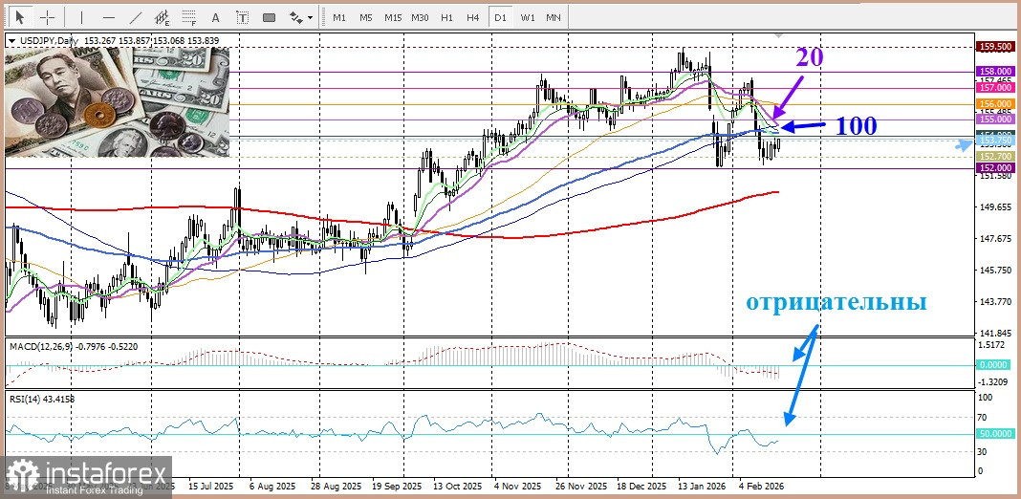Select the Fibonacci retracement tool

coord(188,17)
